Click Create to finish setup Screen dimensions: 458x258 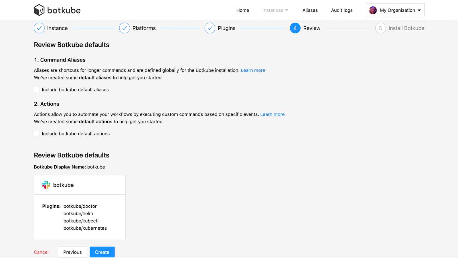click(x=102, y=252)
